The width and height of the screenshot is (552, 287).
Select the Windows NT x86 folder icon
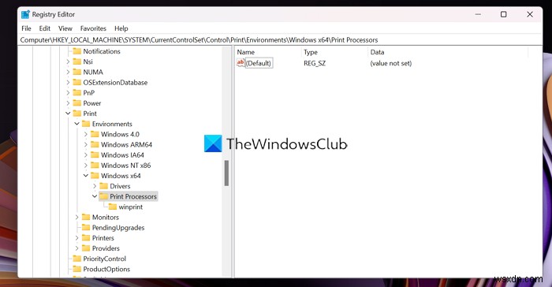[95, 166]
